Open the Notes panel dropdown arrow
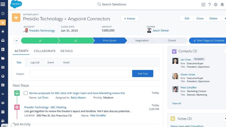 (x=225, y=119)
